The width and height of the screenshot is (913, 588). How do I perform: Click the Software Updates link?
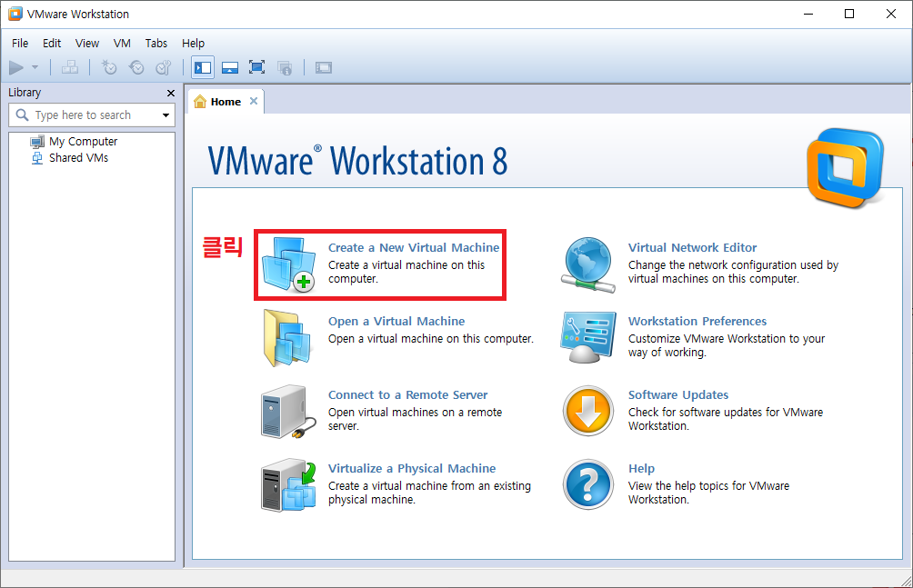click(678, 394)
